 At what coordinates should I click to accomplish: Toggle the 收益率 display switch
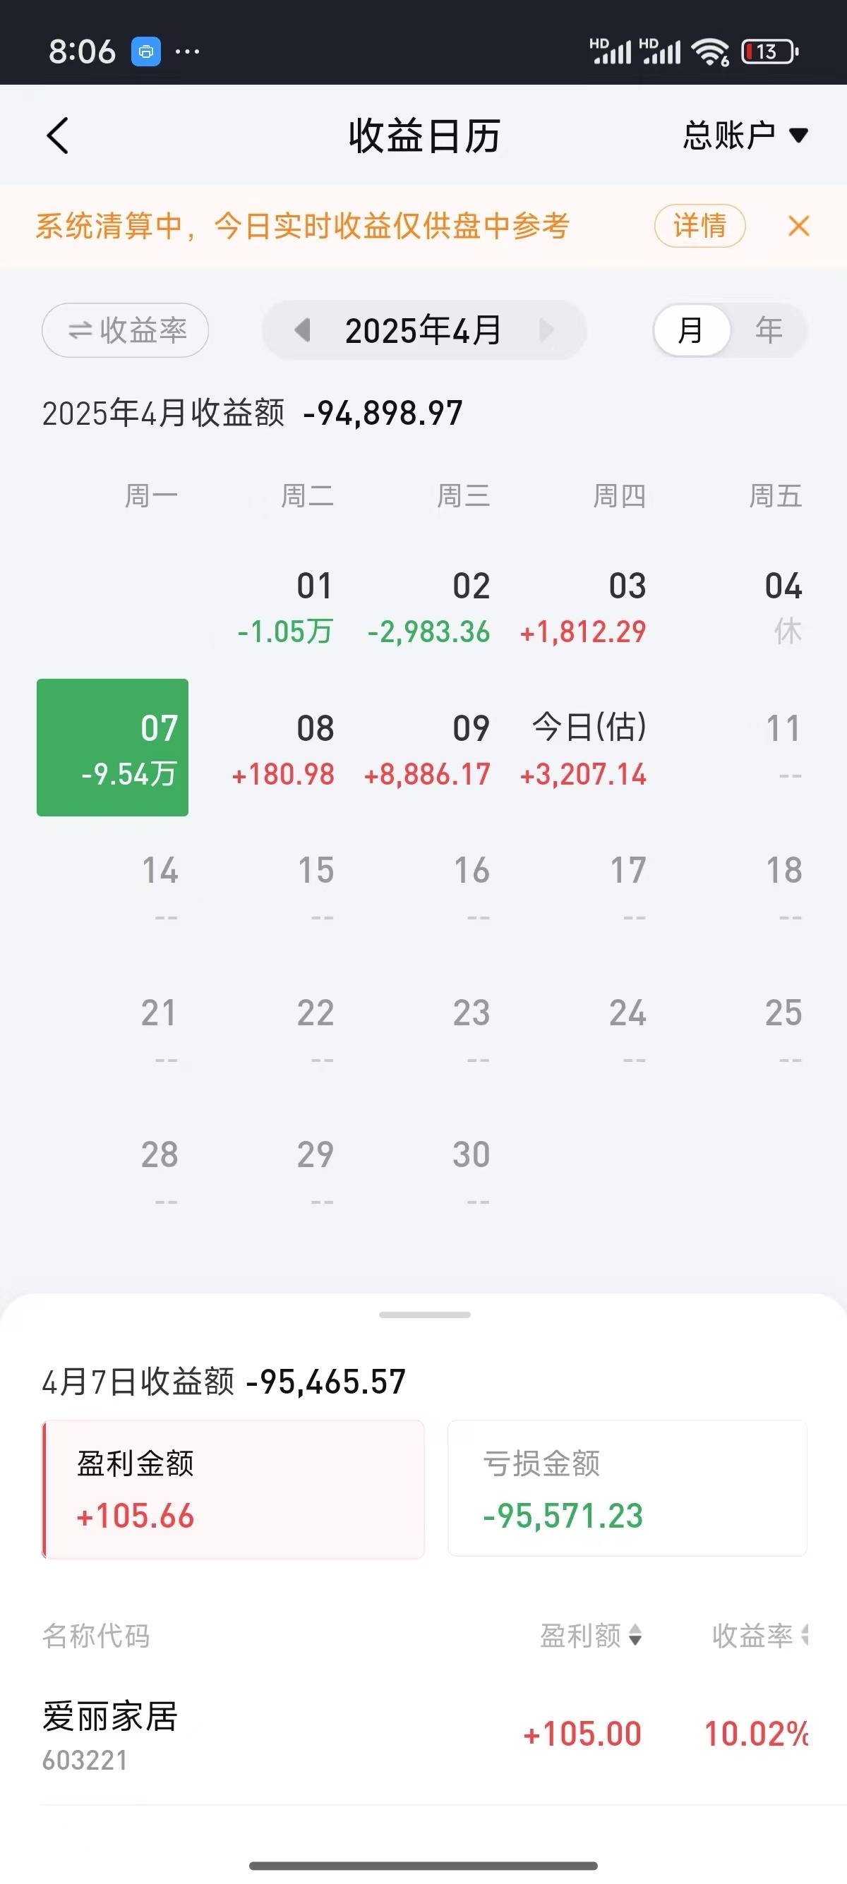125,330
